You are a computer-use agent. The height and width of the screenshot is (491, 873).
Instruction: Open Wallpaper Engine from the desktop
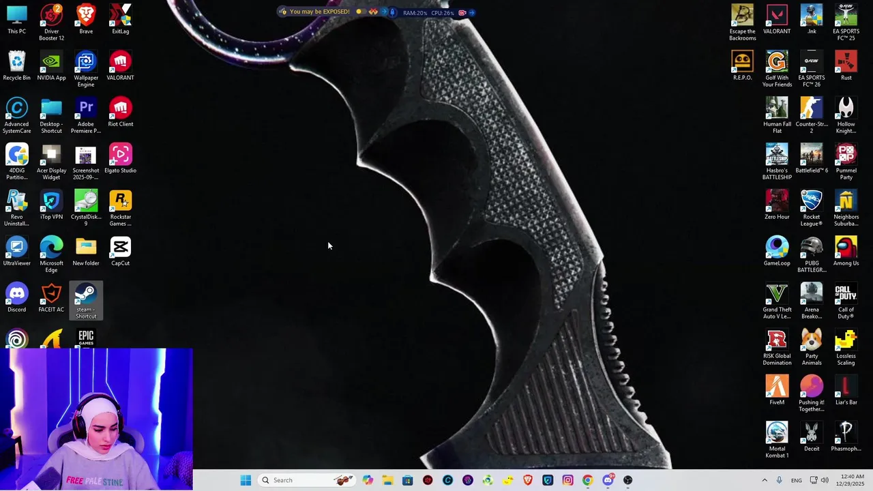tap(86, 69)
